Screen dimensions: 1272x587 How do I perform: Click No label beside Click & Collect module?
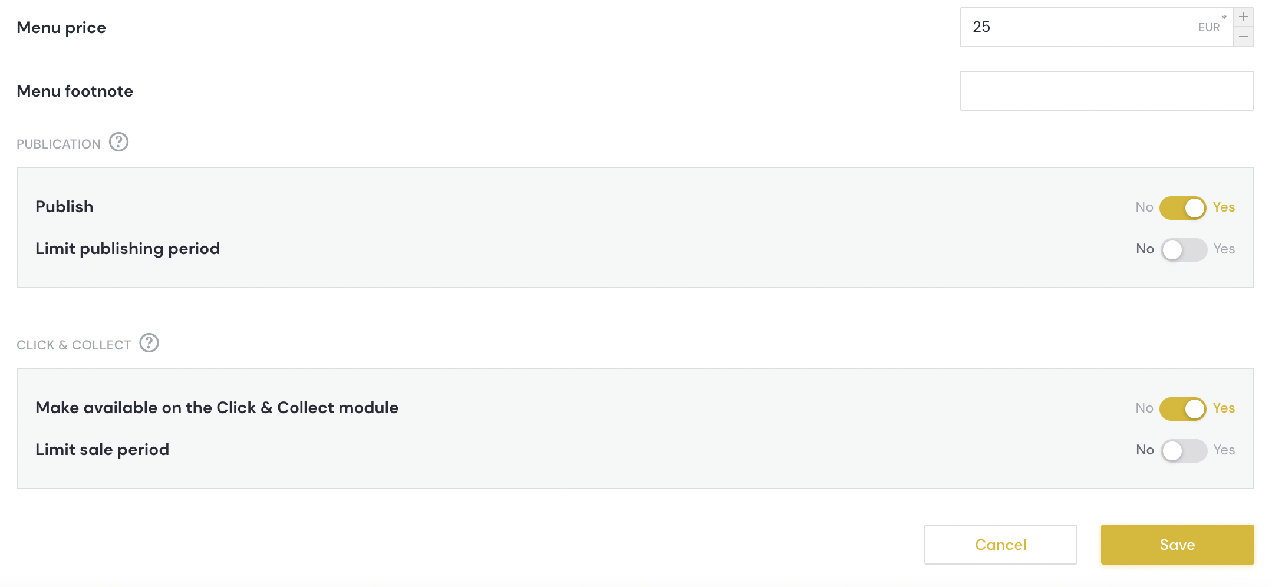click(1144, 408)
